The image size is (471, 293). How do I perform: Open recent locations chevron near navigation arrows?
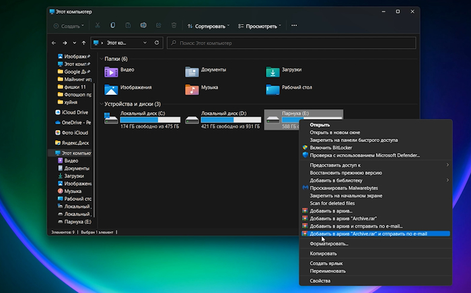coord(74,43)
